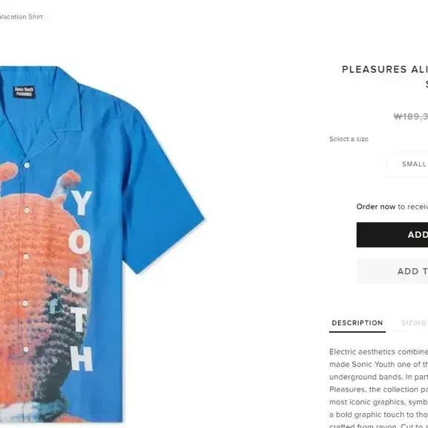428x428 pixels.
Task: Click the letter Y on the shirt
Action: 81,203
